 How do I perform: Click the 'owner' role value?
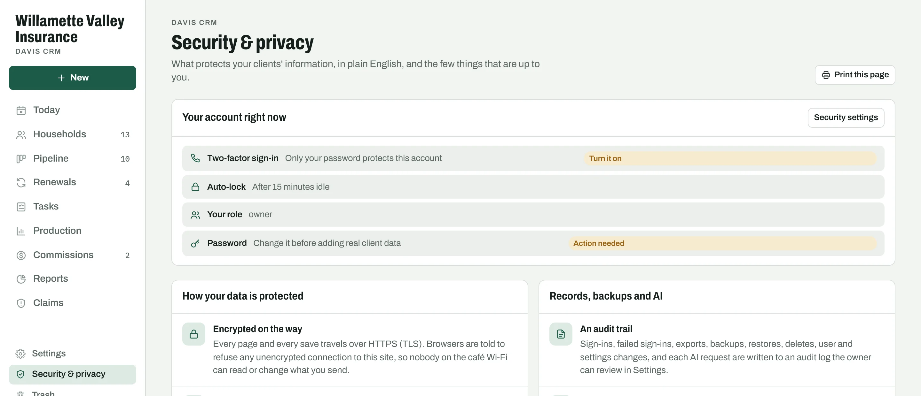(260, 215)
